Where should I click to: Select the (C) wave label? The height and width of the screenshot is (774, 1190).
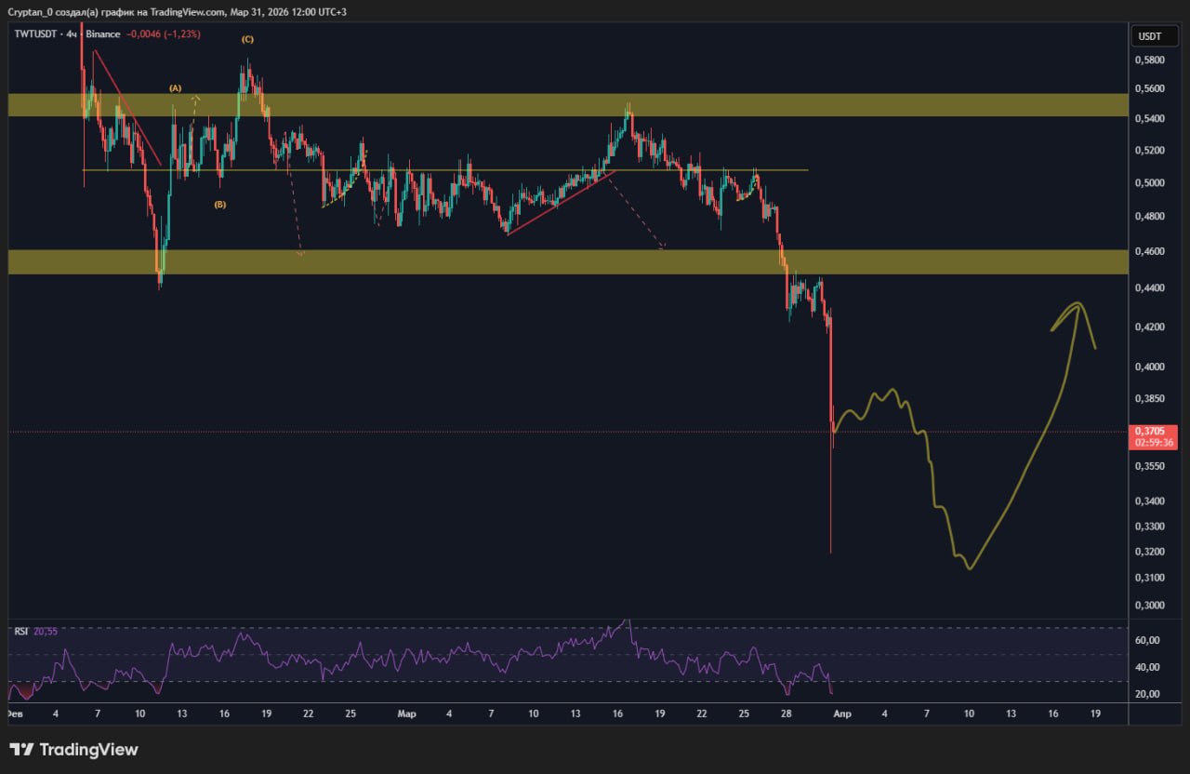click(x=247, y=39)
